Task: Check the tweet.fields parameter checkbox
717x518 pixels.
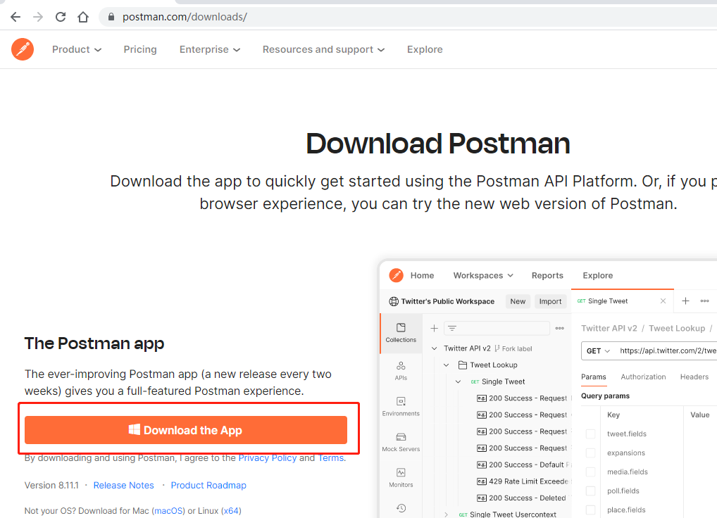Action: pos(590,434)
